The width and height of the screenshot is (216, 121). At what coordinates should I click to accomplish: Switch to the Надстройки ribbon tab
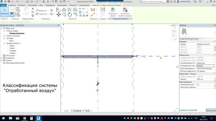(62, 5)
